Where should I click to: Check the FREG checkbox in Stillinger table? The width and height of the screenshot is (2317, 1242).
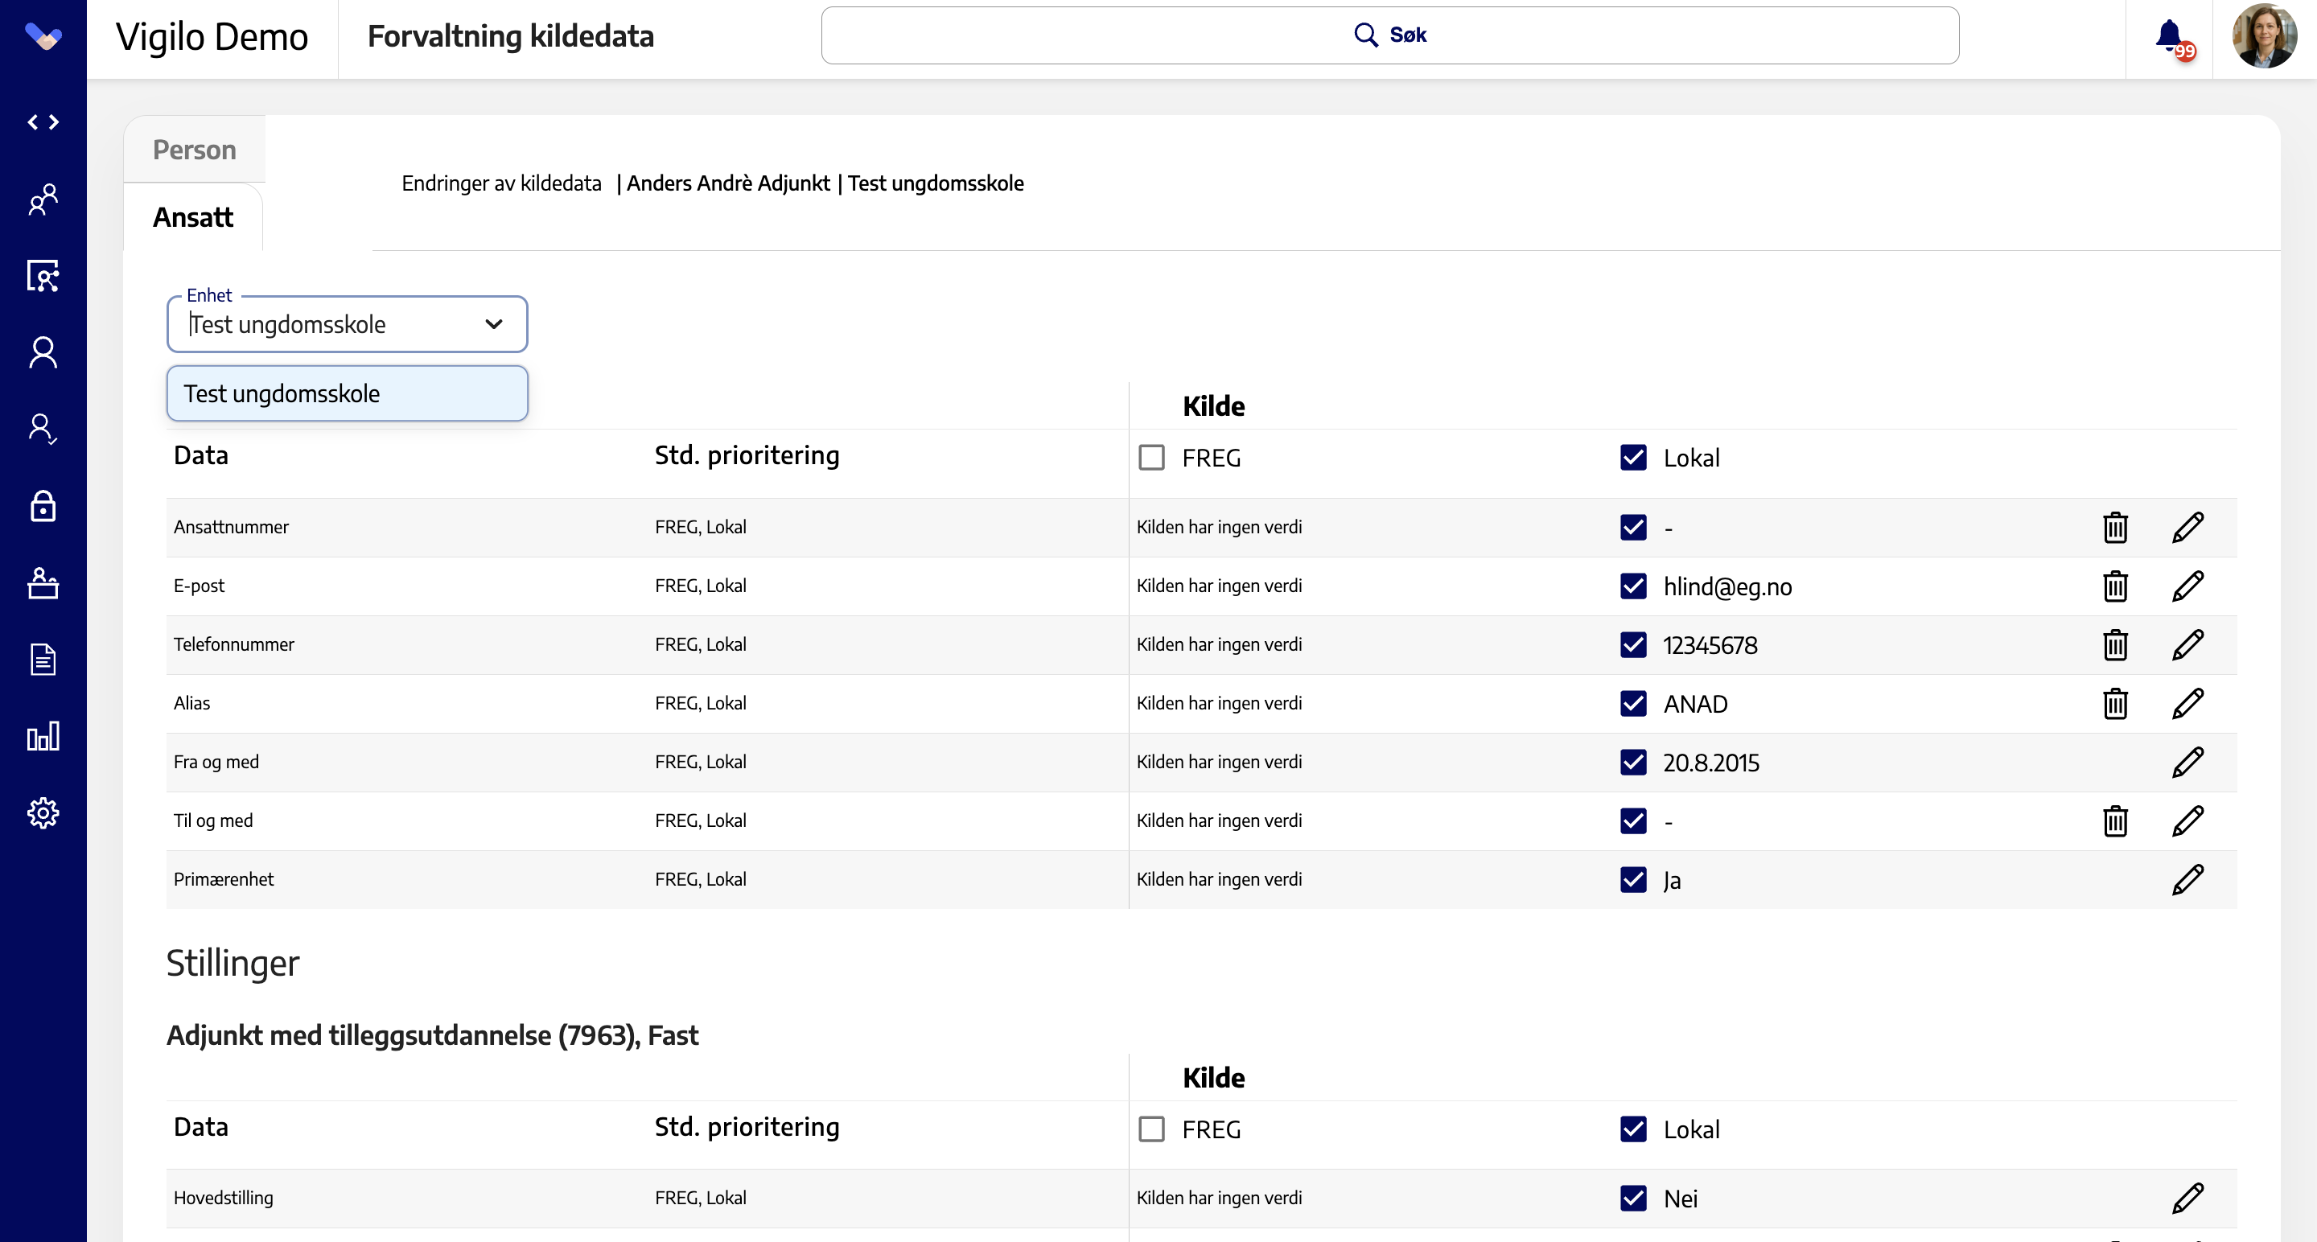tap(1151, 1129)
